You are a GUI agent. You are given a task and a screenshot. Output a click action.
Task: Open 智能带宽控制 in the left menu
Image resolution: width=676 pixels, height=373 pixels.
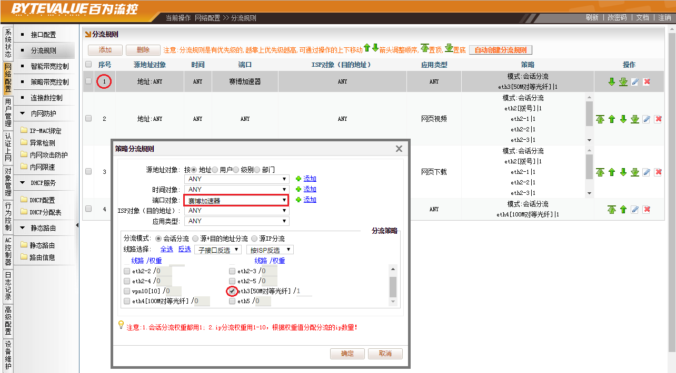49,67
